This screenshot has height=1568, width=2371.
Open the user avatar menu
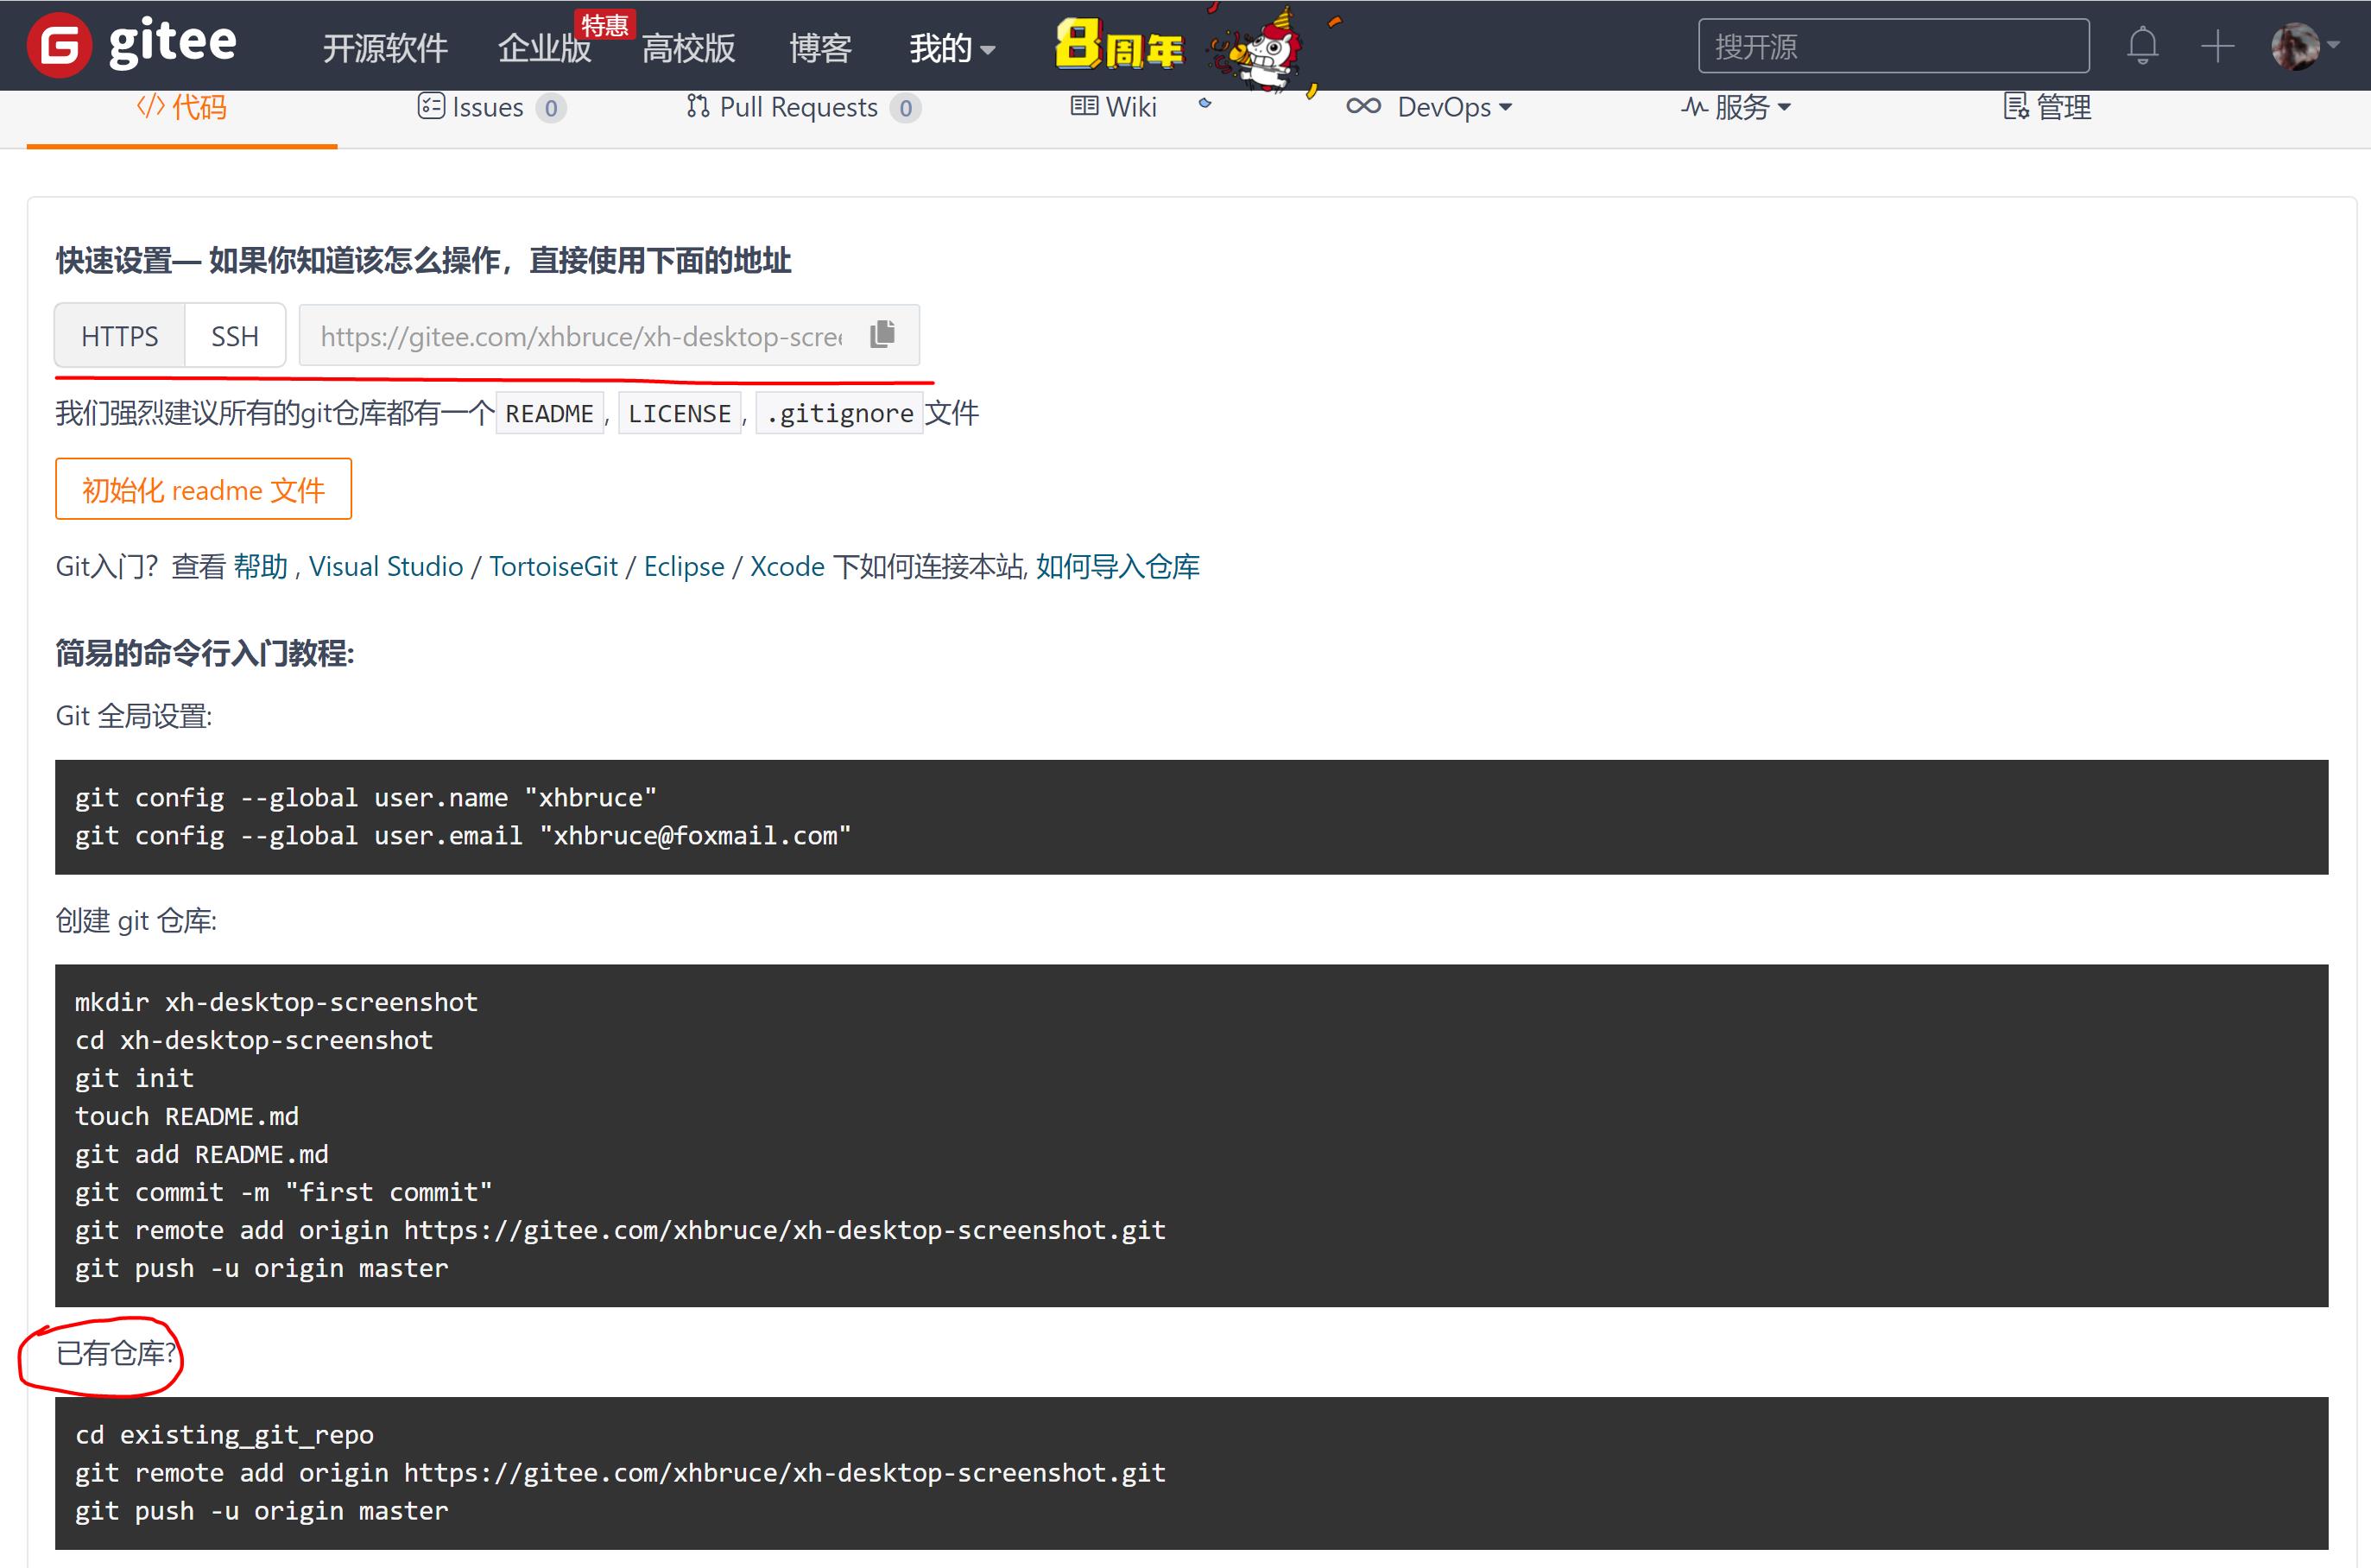[2304, 46]
